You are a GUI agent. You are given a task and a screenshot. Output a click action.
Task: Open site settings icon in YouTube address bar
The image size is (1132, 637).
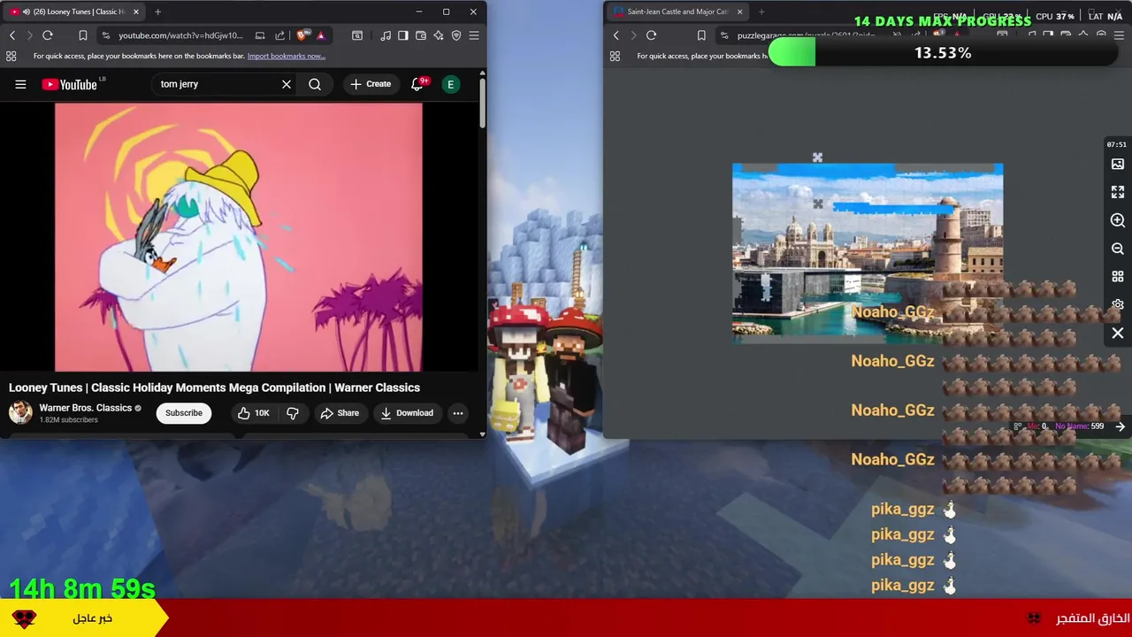point(106,35)
